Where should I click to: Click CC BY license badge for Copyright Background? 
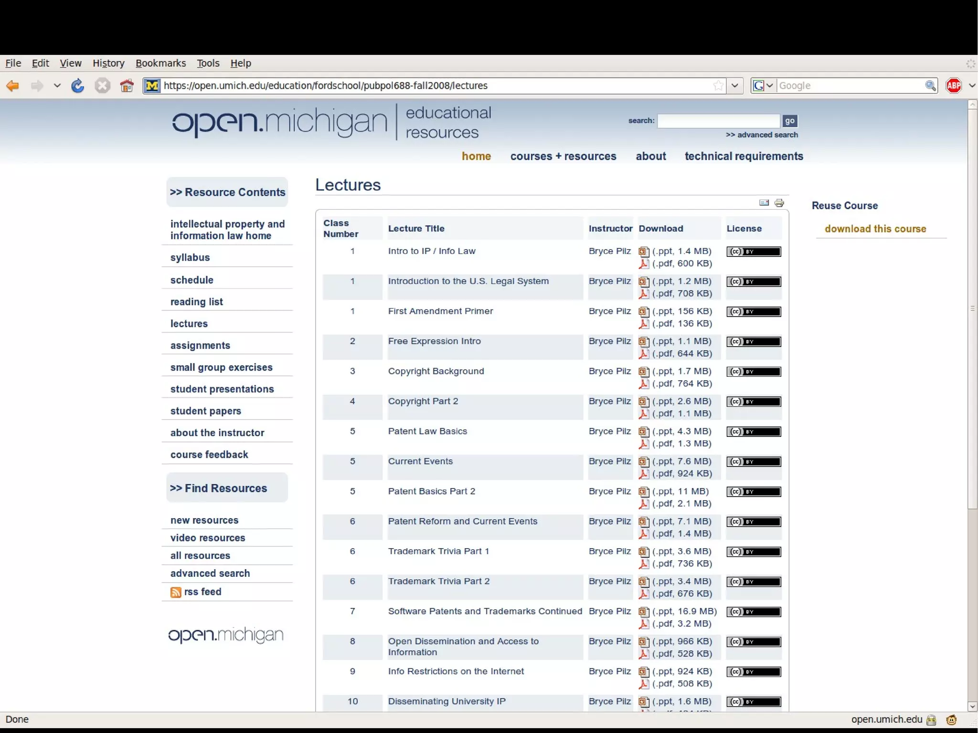pyautogui.click(x=754, y=372)
